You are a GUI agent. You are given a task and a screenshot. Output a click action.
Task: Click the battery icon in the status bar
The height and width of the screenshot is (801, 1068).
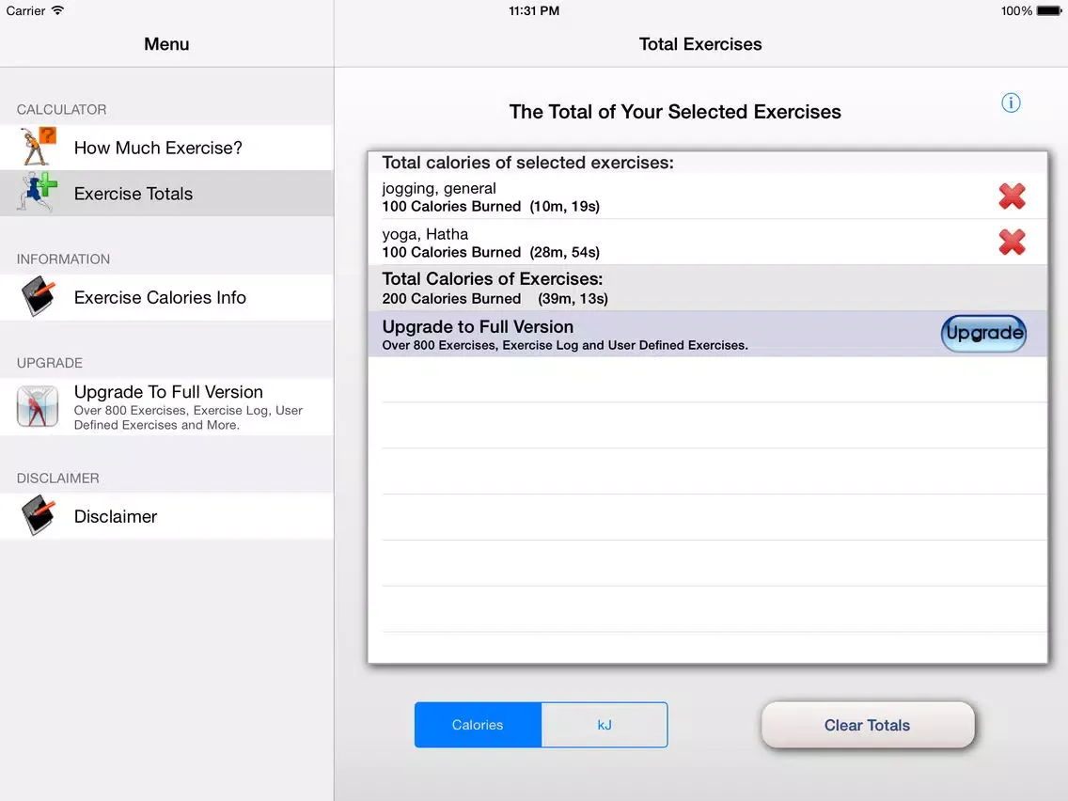(x=1046, y=10)
